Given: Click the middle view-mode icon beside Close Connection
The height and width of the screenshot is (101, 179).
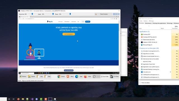Looking at the screenshot, I should pyautogui.click(x=116, y=14).
